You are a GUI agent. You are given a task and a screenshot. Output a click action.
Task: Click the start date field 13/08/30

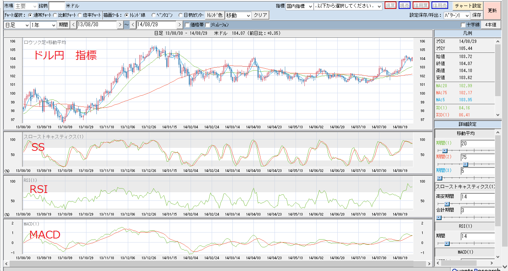[97, 25]
